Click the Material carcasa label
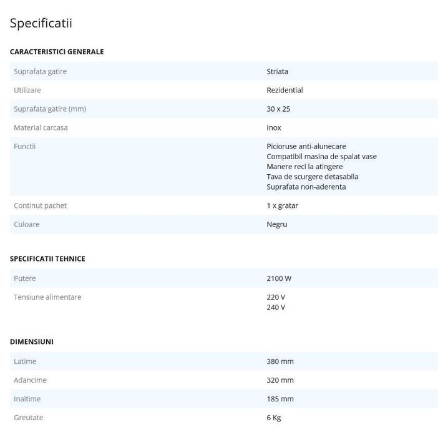Image resolution: width=438 pixels, height=437 pixels. (x=41, y=128)
